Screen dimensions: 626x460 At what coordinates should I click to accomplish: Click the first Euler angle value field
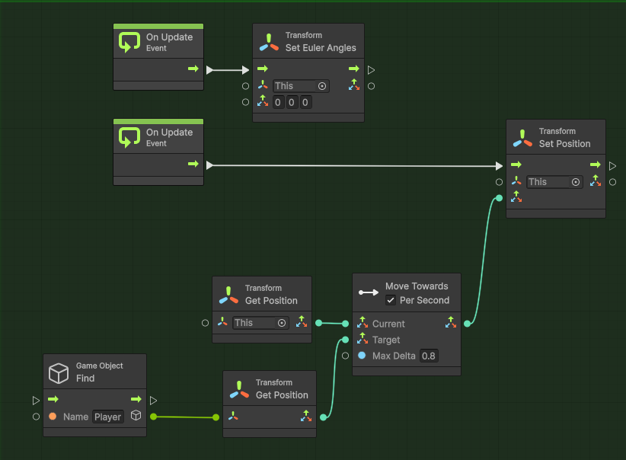(x=279, y=102)
